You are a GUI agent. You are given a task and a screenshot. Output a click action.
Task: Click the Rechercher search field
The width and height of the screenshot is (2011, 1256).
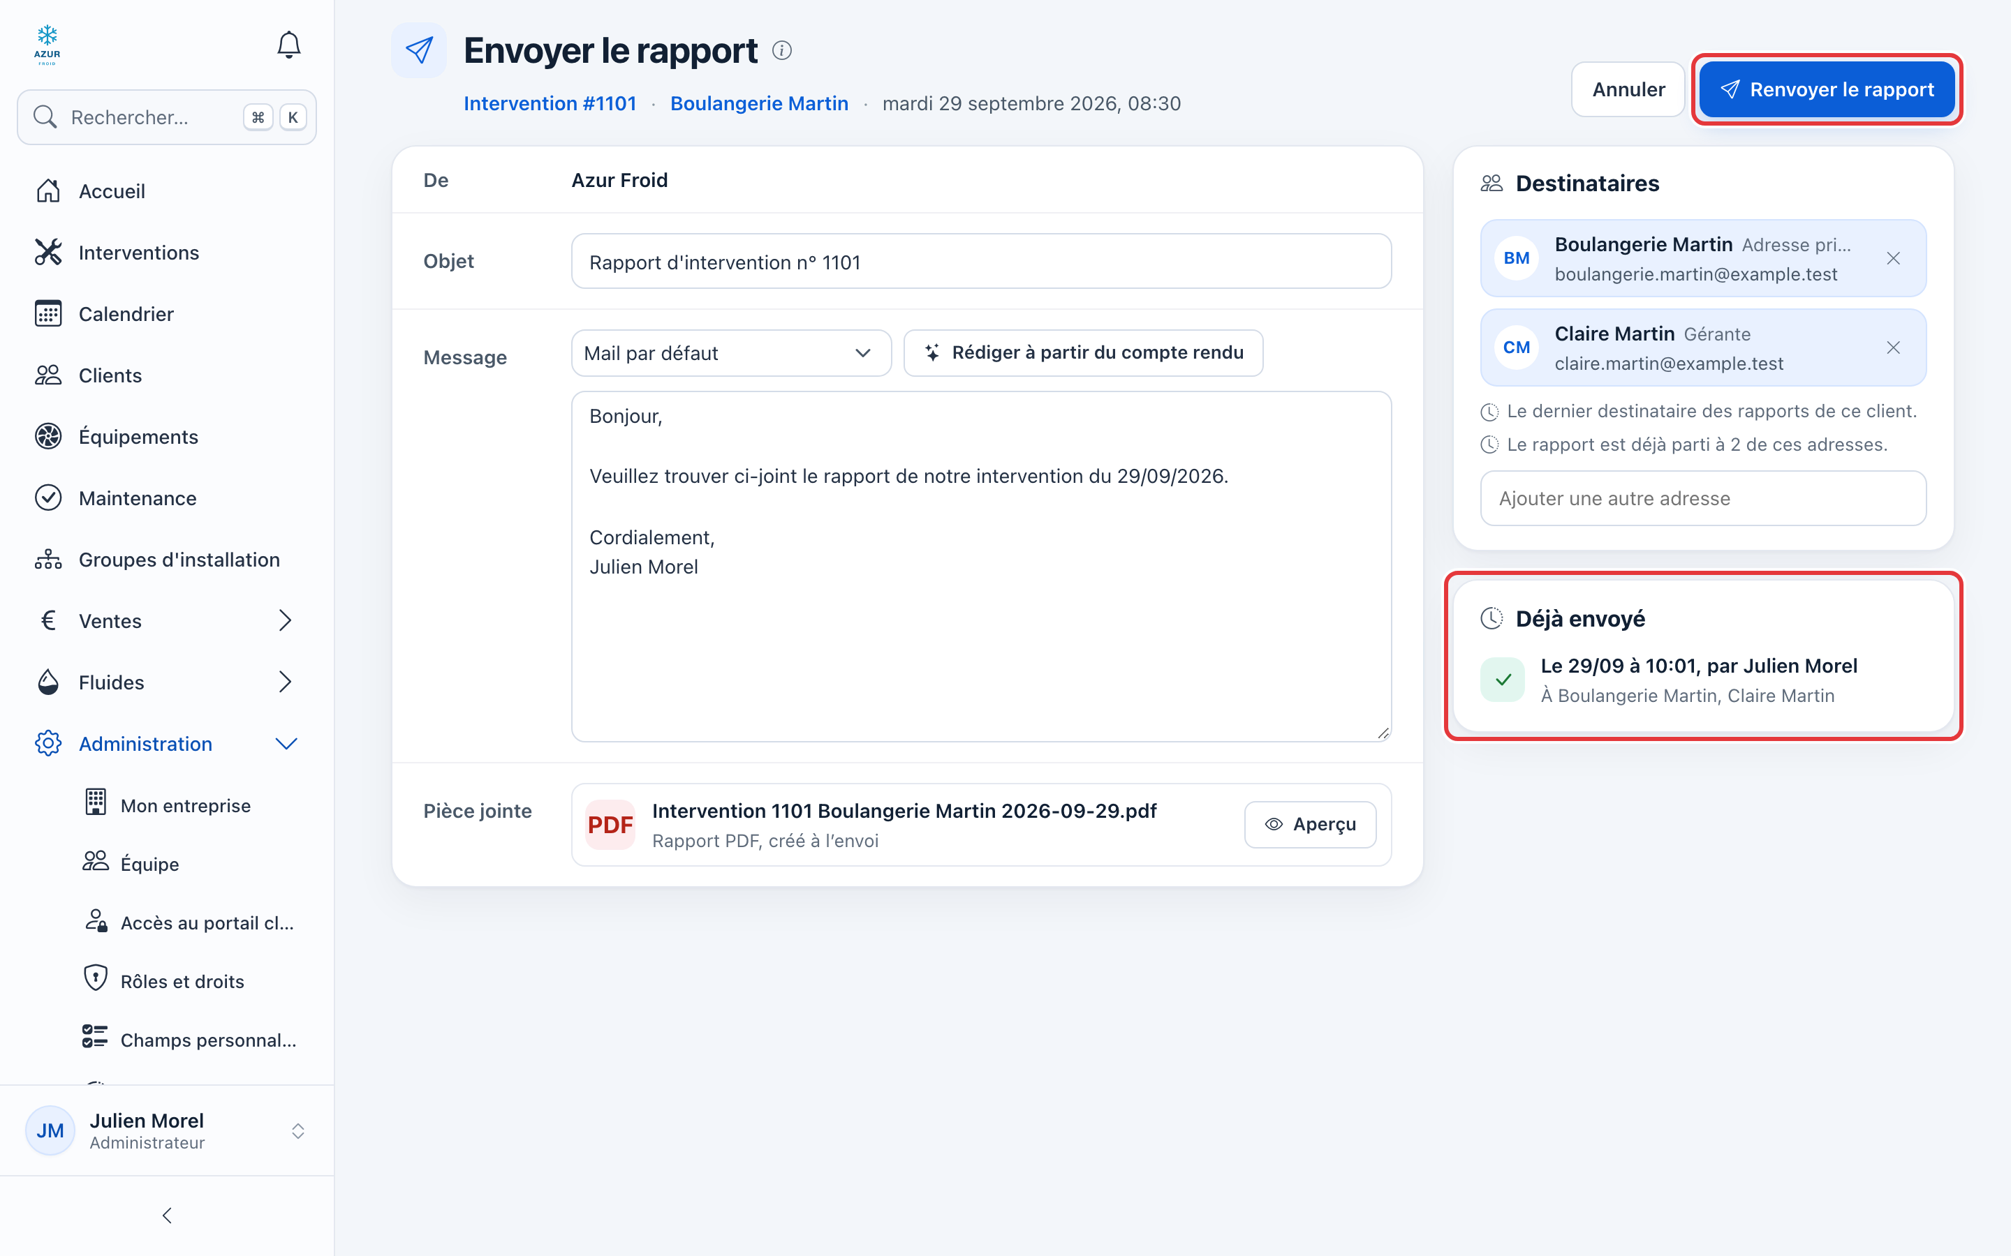(167, 117)
